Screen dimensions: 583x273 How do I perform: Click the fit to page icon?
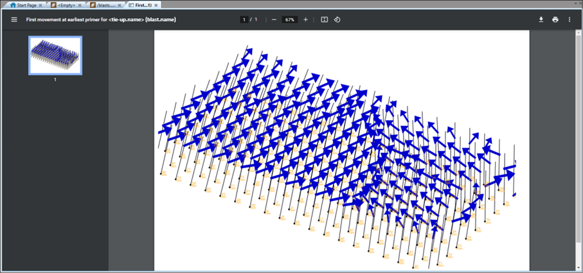(324, 20)
